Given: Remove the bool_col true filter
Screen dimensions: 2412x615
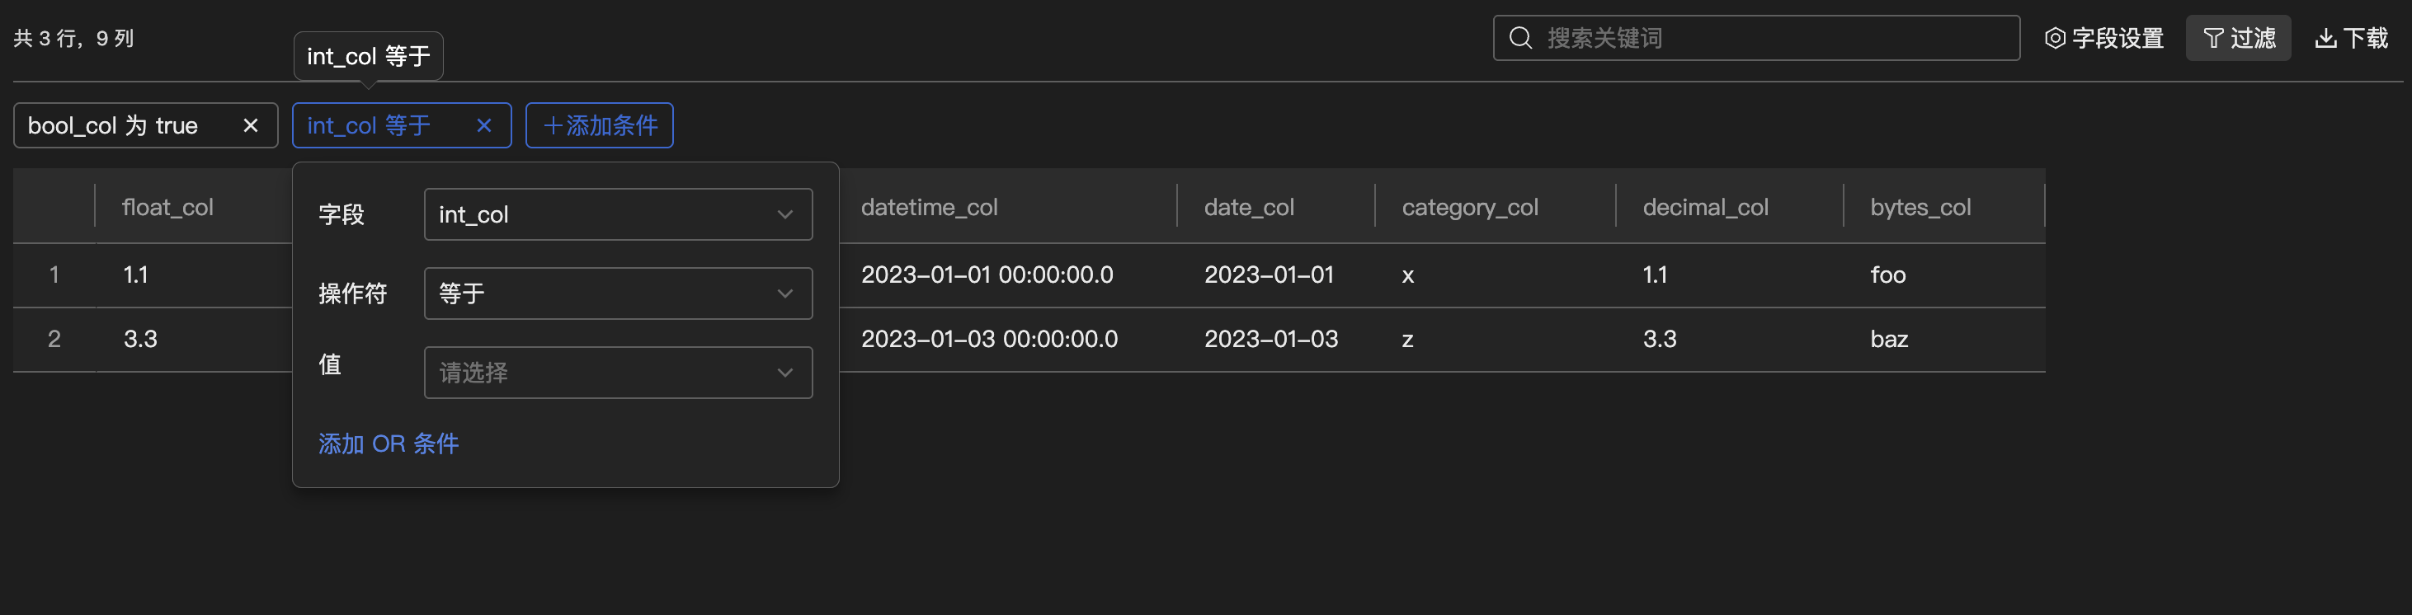Looking at the screenshot, I should [x=250, y=125].
